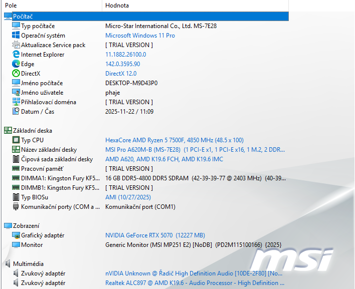Click the 16 GB DDR5-4800 DDR5 SDRAM value
355x289 pixels.
[196, 178]
